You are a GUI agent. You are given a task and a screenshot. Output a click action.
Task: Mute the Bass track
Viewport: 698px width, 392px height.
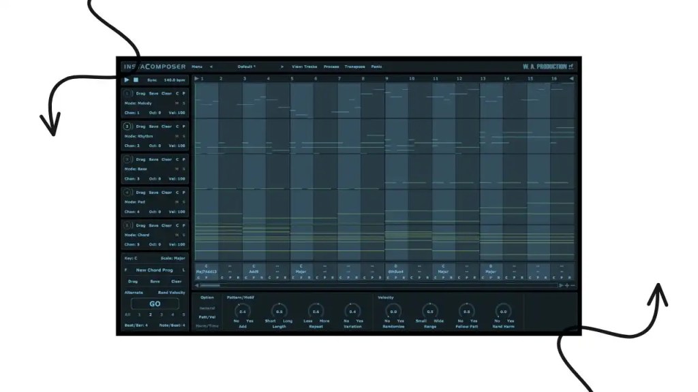177,169
